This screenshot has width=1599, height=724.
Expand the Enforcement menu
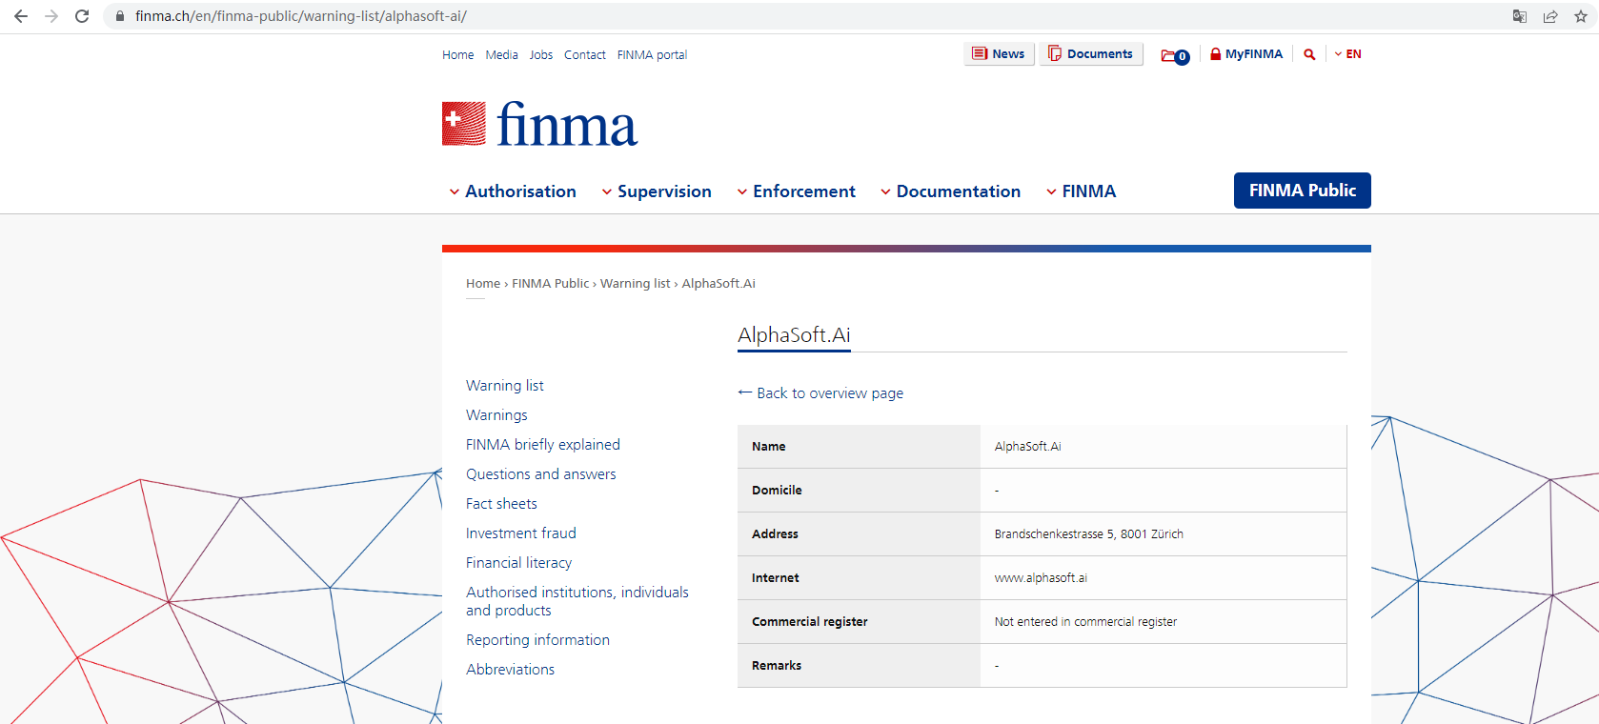pyautogui.click(x=797, y=191)
